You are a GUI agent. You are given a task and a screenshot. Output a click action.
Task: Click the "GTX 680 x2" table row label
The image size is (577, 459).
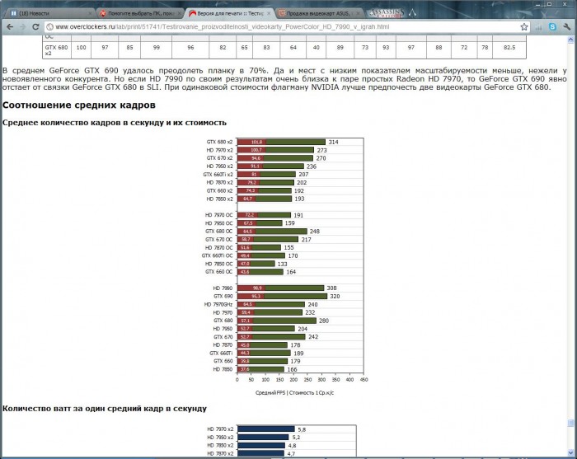(x=56, y=50)
